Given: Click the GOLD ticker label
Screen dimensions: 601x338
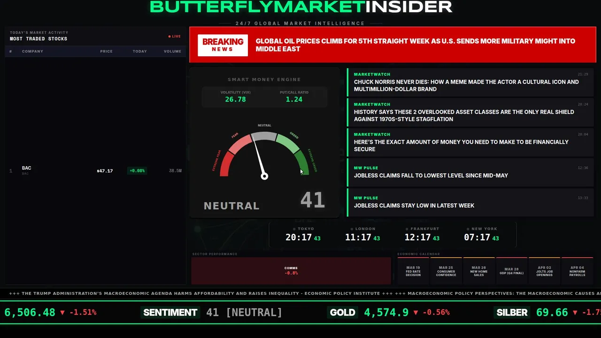Looking at the screenshot, I should pyautogui.click(x=343, y=313).
